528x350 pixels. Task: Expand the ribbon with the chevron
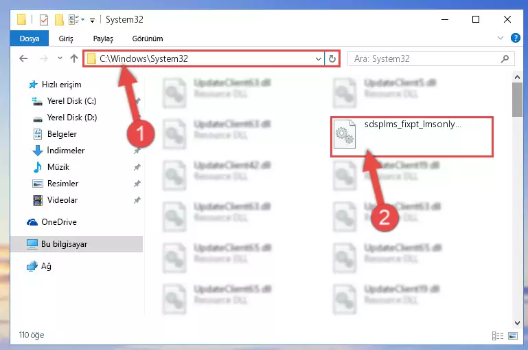(x=501, y=38)
